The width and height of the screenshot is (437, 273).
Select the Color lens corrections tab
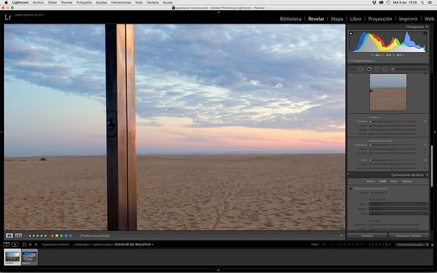(x=394, y=181)
